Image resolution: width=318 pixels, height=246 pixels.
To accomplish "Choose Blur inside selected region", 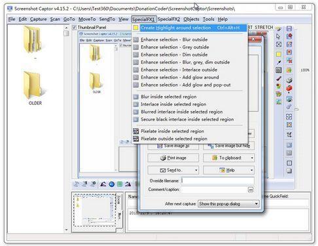I will 190,96.
